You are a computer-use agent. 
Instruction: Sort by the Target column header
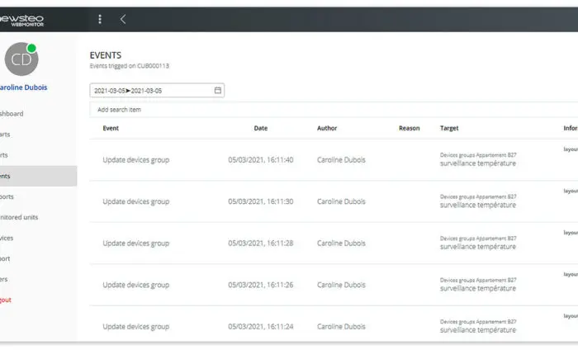(x=449, y=128)
